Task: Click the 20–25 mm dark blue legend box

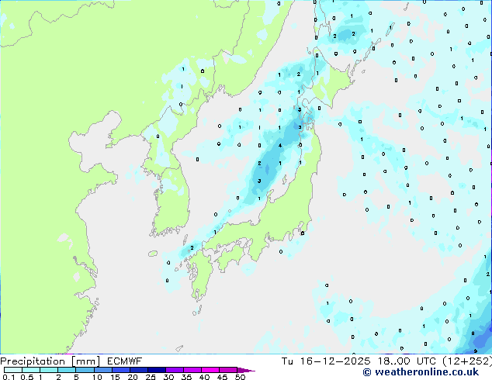Action: (139, 370)
